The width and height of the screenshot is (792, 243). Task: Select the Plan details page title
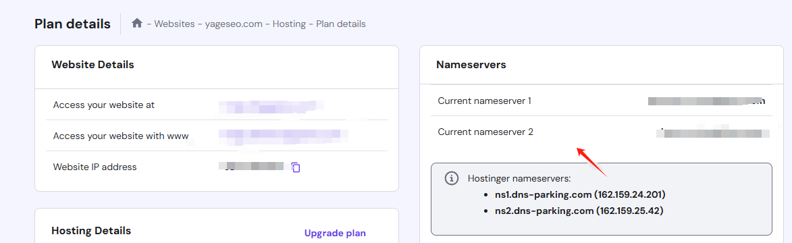coord(72,24)
